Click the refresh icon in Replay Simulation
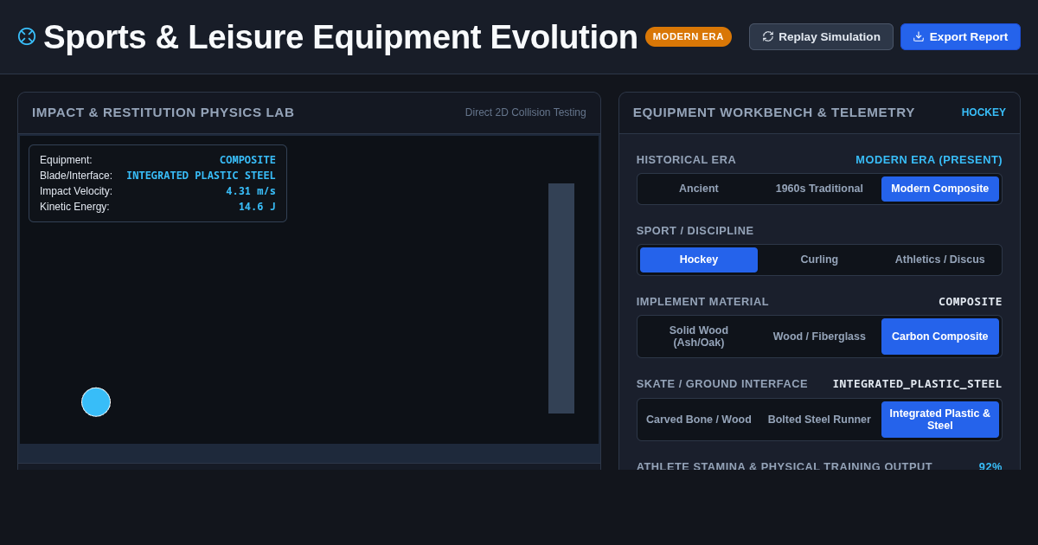 coord(768,36)
